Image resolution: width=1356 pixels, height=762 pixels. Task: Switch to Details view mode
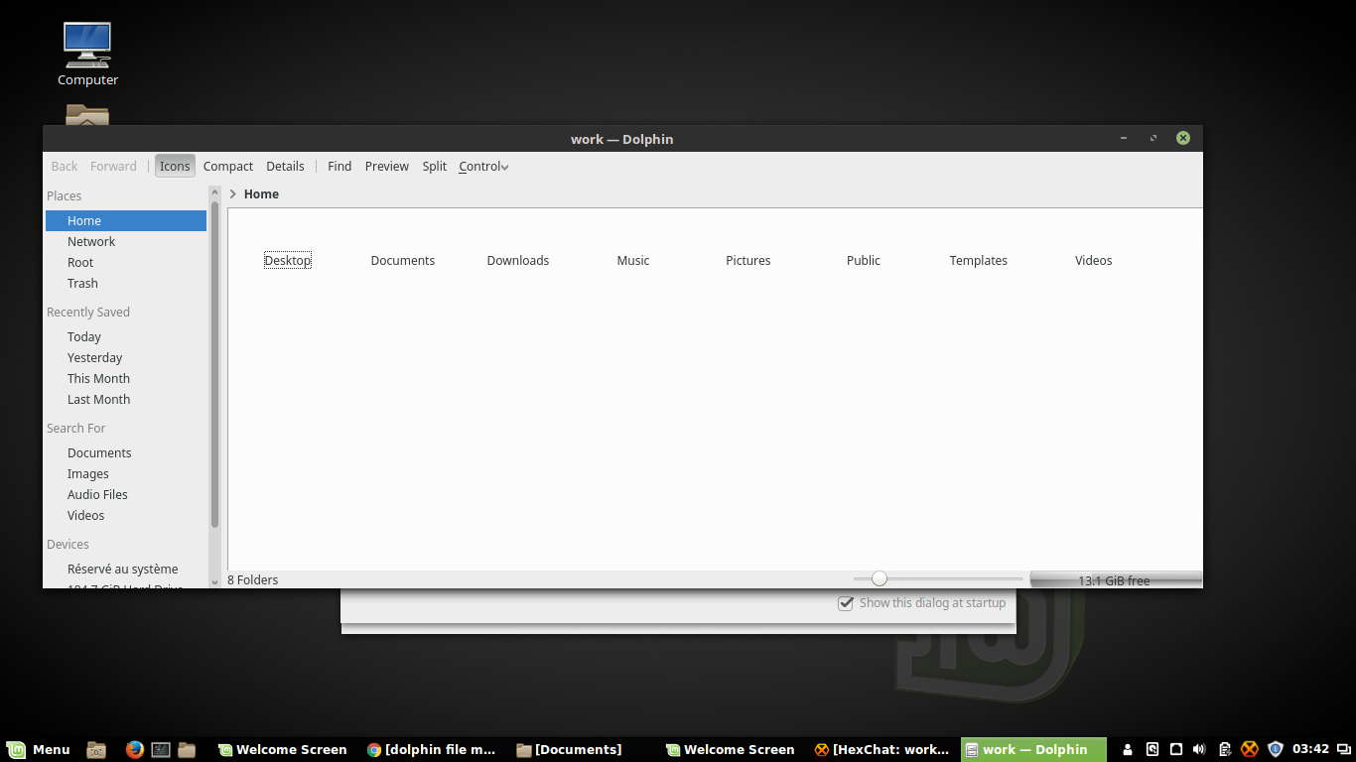(x=285, y=166)
